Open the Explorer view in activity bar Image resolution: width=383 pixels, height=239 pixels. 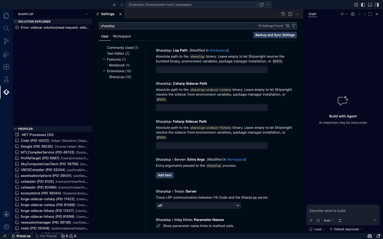point(6,16)
